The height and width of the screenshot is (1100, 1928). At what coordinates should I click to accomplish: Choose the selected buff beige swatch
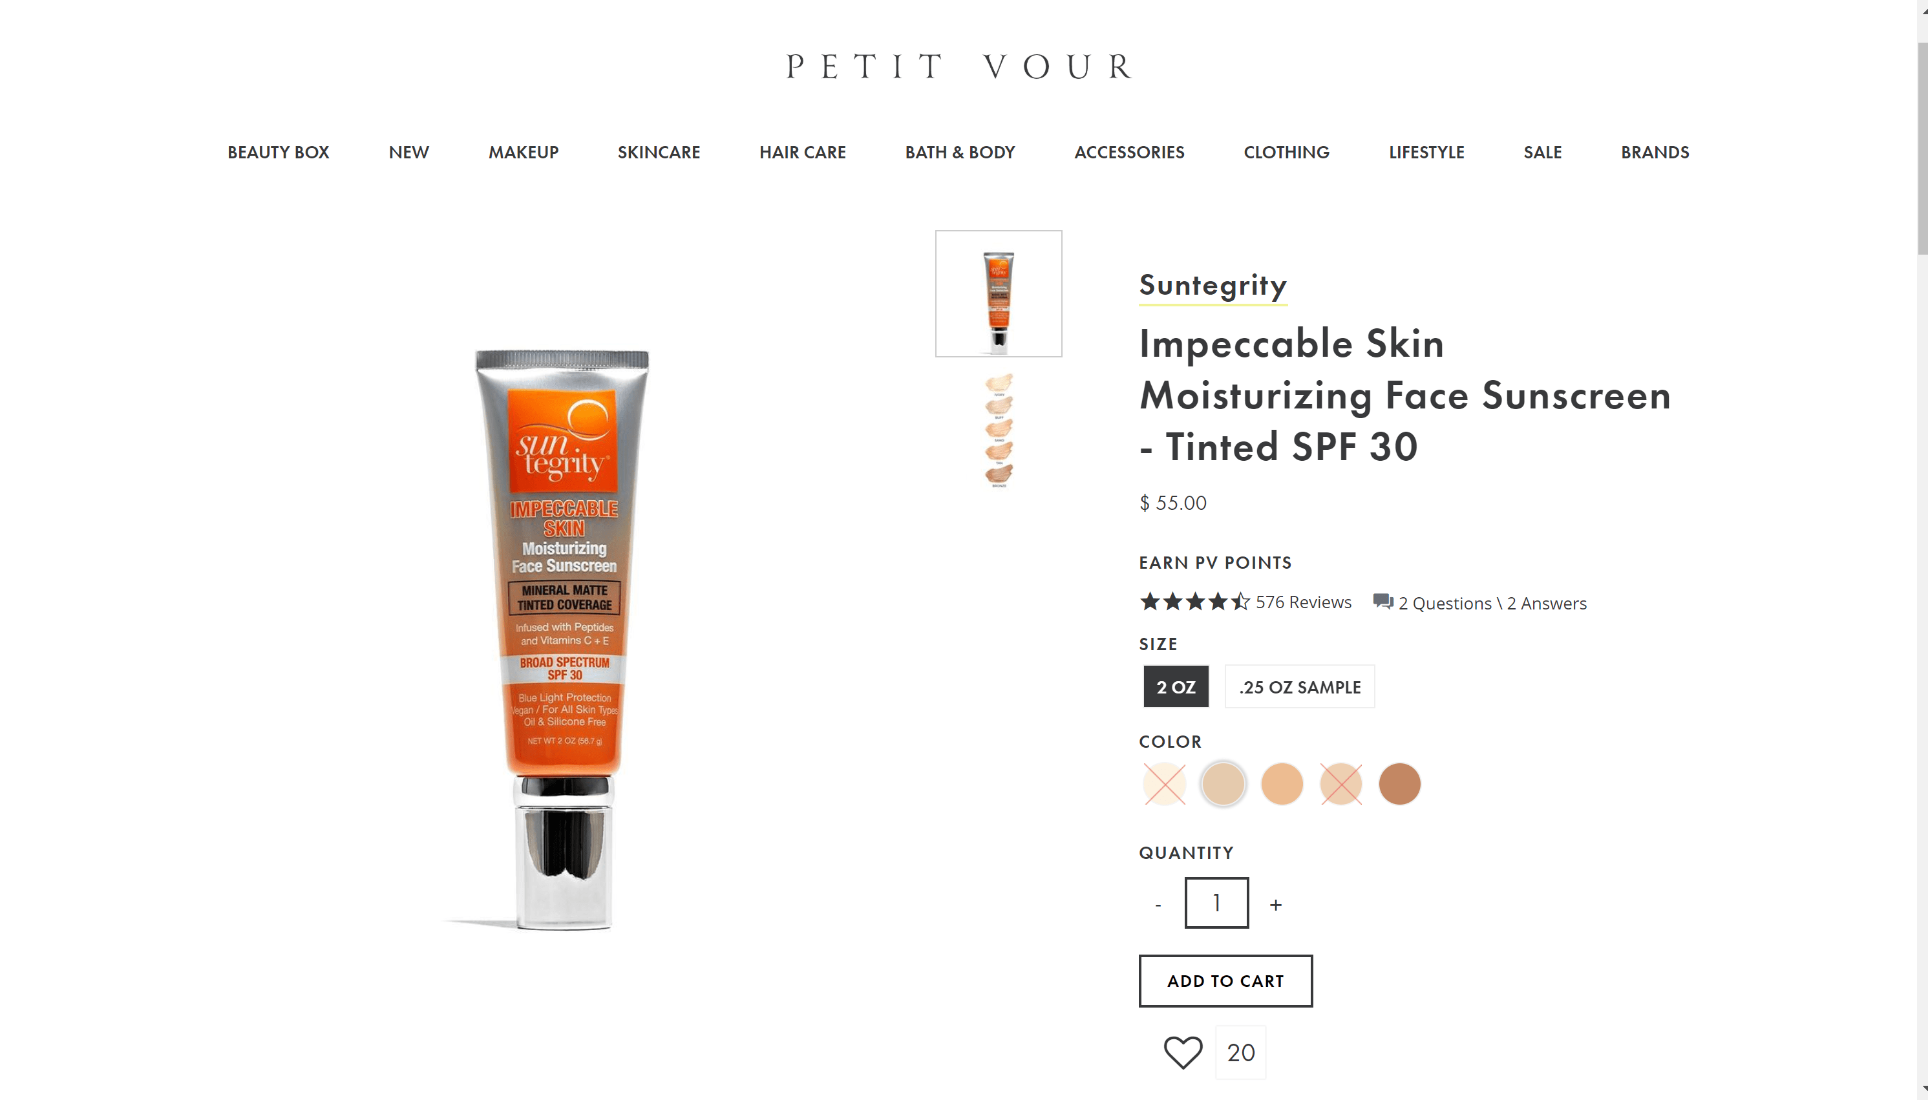[1223, 784]
